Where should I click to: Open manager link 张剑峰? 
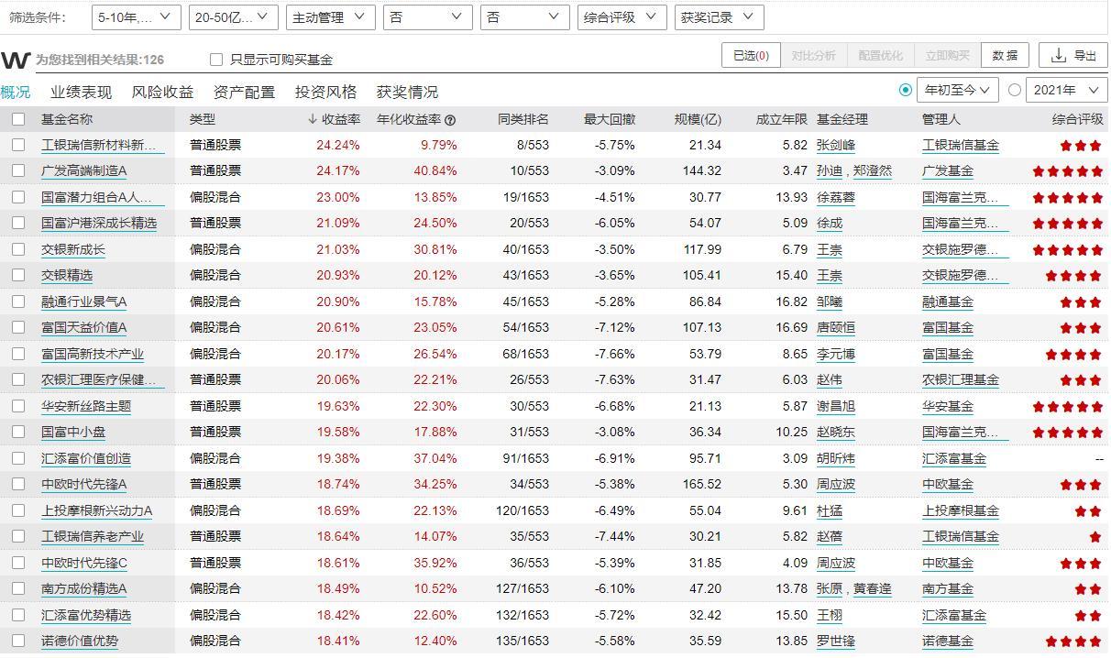835,145
